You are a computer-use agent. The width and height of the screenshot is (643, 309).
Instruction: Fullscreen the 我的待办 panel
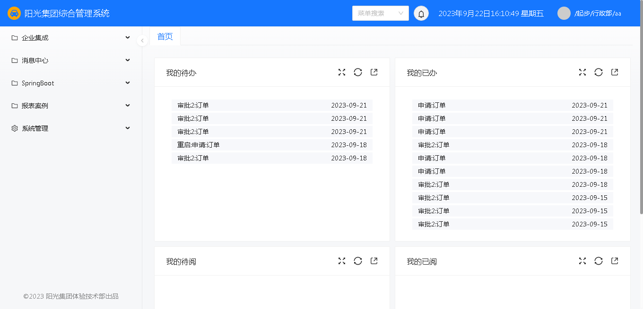(x=342, y=72)
